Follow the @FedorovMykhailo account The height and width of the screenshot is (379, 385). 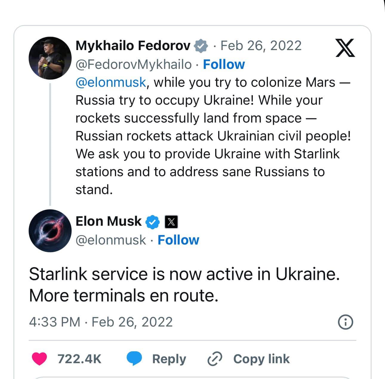224,64
